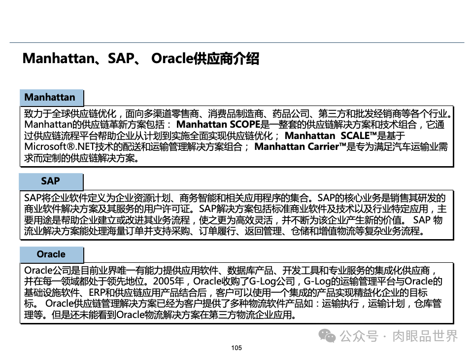Click the line starting '并在每一领域都处于领先地位'

click(x=233, y=282)
